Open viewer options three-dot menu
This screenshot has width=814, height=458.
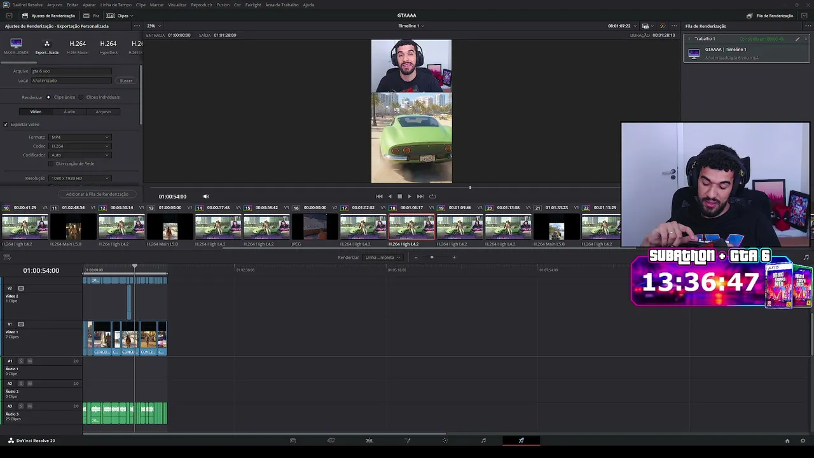pos(674,26)
